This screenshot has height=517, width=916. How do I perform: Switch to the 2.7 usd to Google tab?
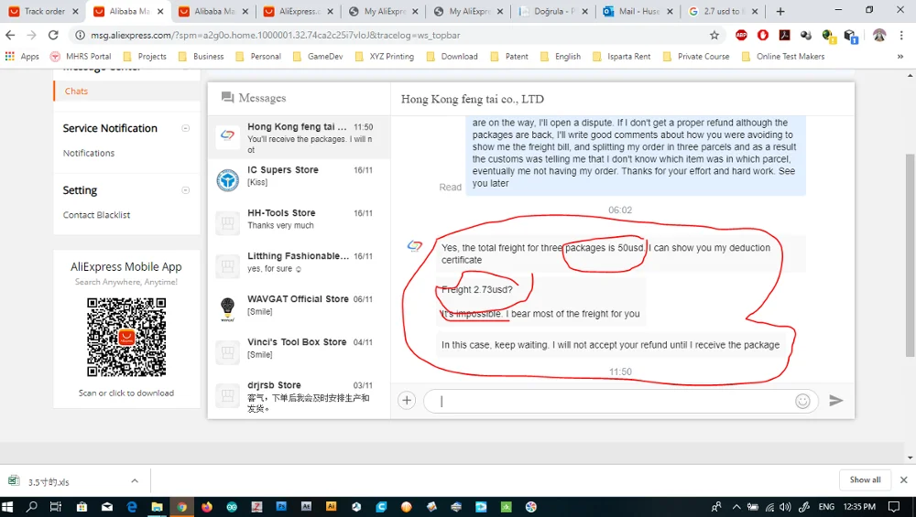pyautogui.click(x=723, y=11)
